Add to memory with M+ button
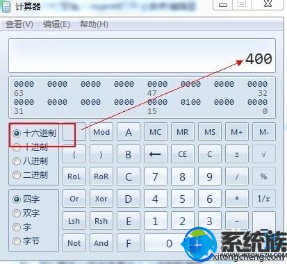This screenshot has width=287, height=264. [x=237, y=132]
